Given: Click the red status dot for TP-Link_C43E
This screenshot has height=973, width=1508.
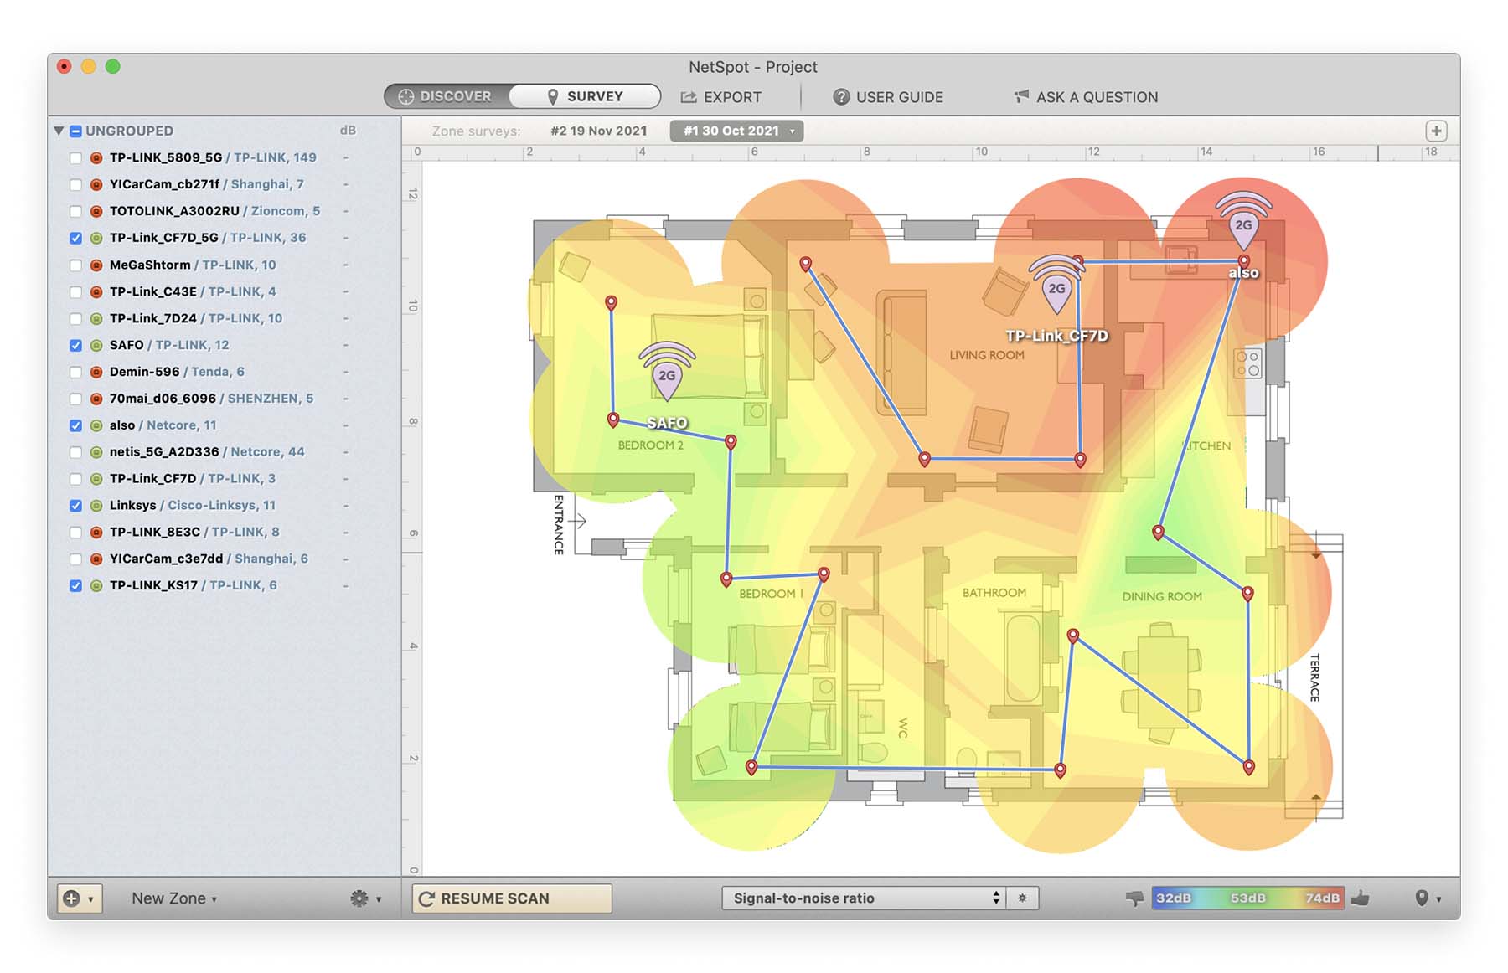Looking at the screenshot, I should 96,291.
